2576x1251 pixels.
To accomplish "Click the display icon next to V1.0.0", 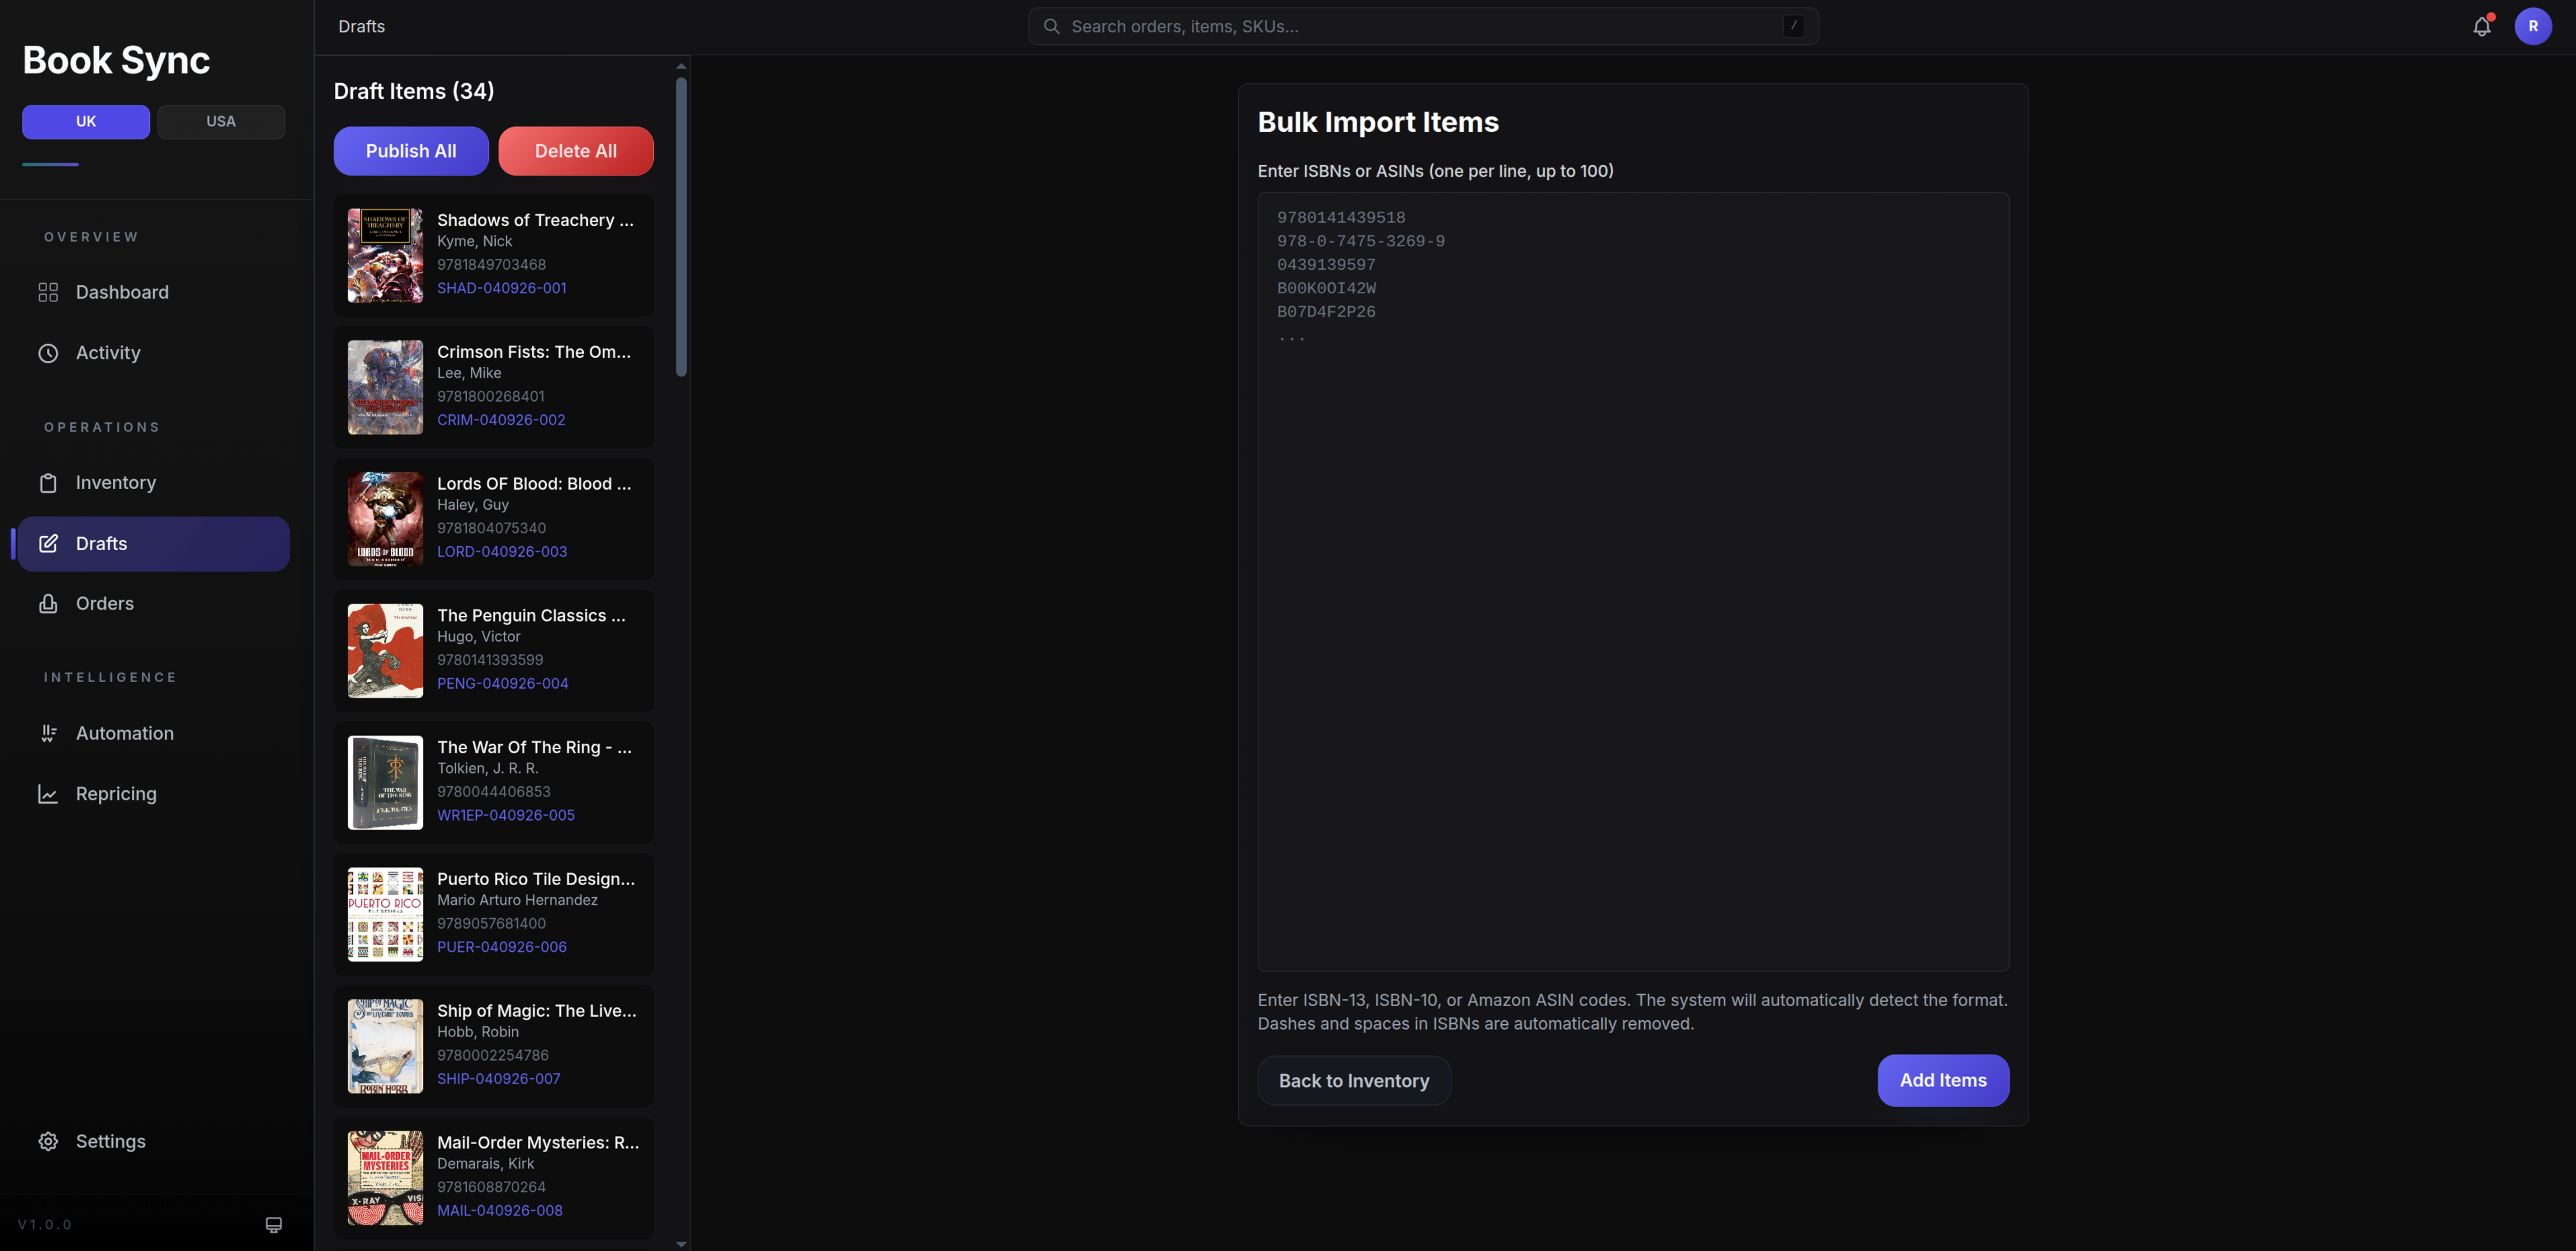I will 273,1224.
